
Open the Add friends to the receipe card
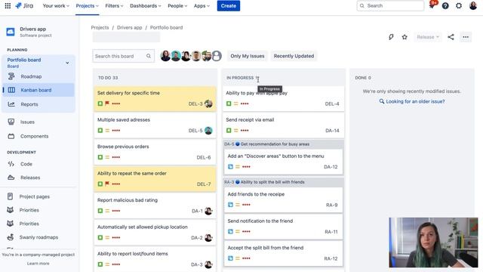283,199
